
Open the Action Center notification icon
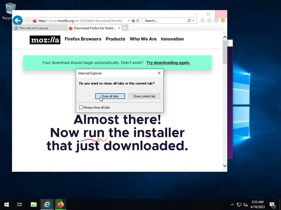coord(272,205)
